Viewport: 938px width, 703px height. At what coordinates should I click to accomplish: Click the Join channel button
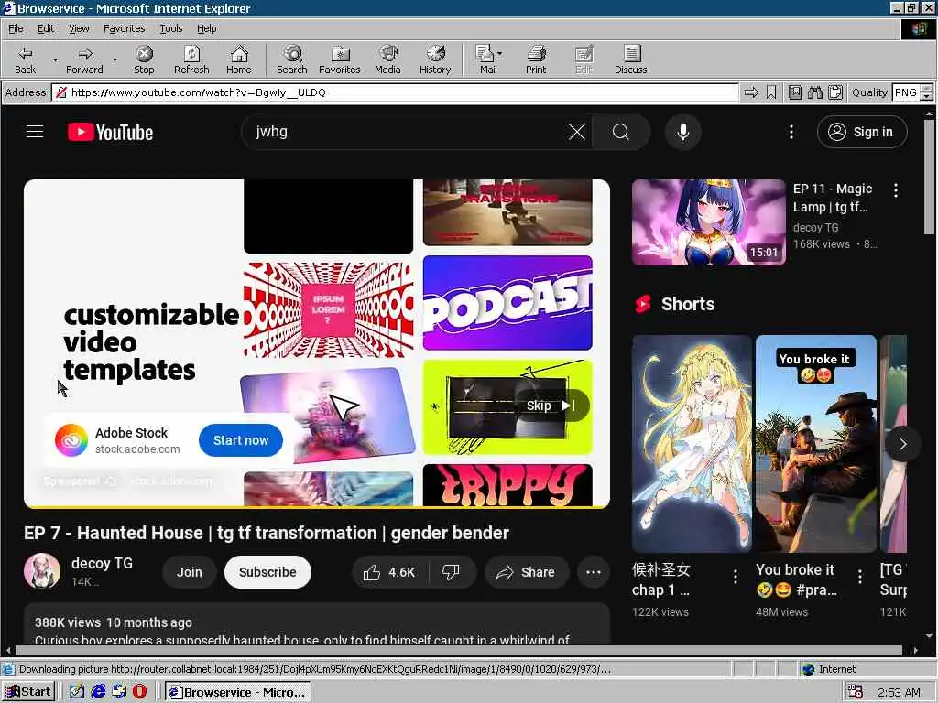click(189, 572)
